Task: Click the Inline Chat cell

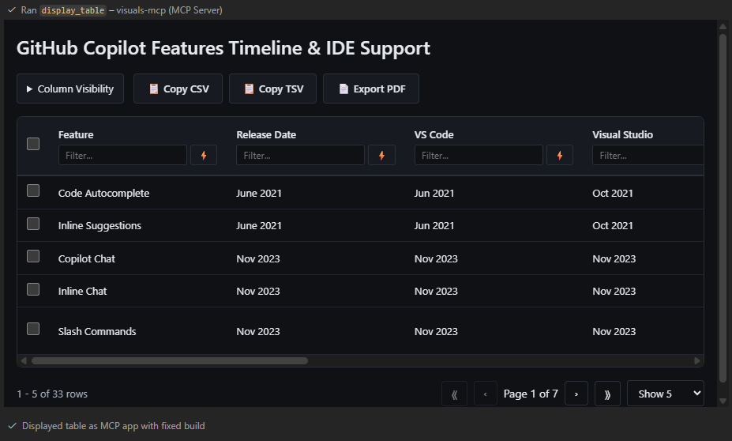Action: [x=82, y=291]
